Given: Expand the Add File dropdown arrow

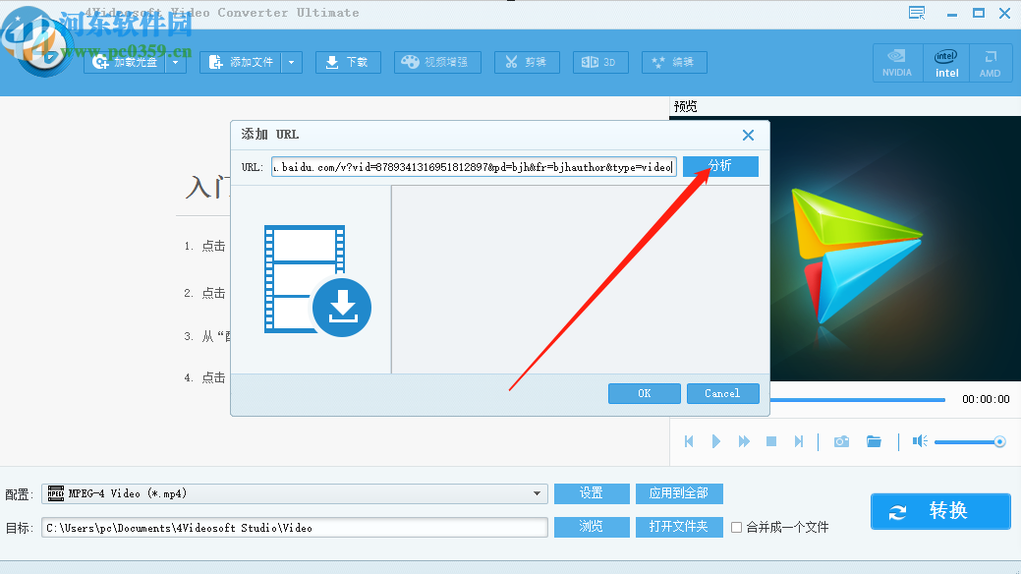Looking at the screenshot, I should (x=292, y=63).
